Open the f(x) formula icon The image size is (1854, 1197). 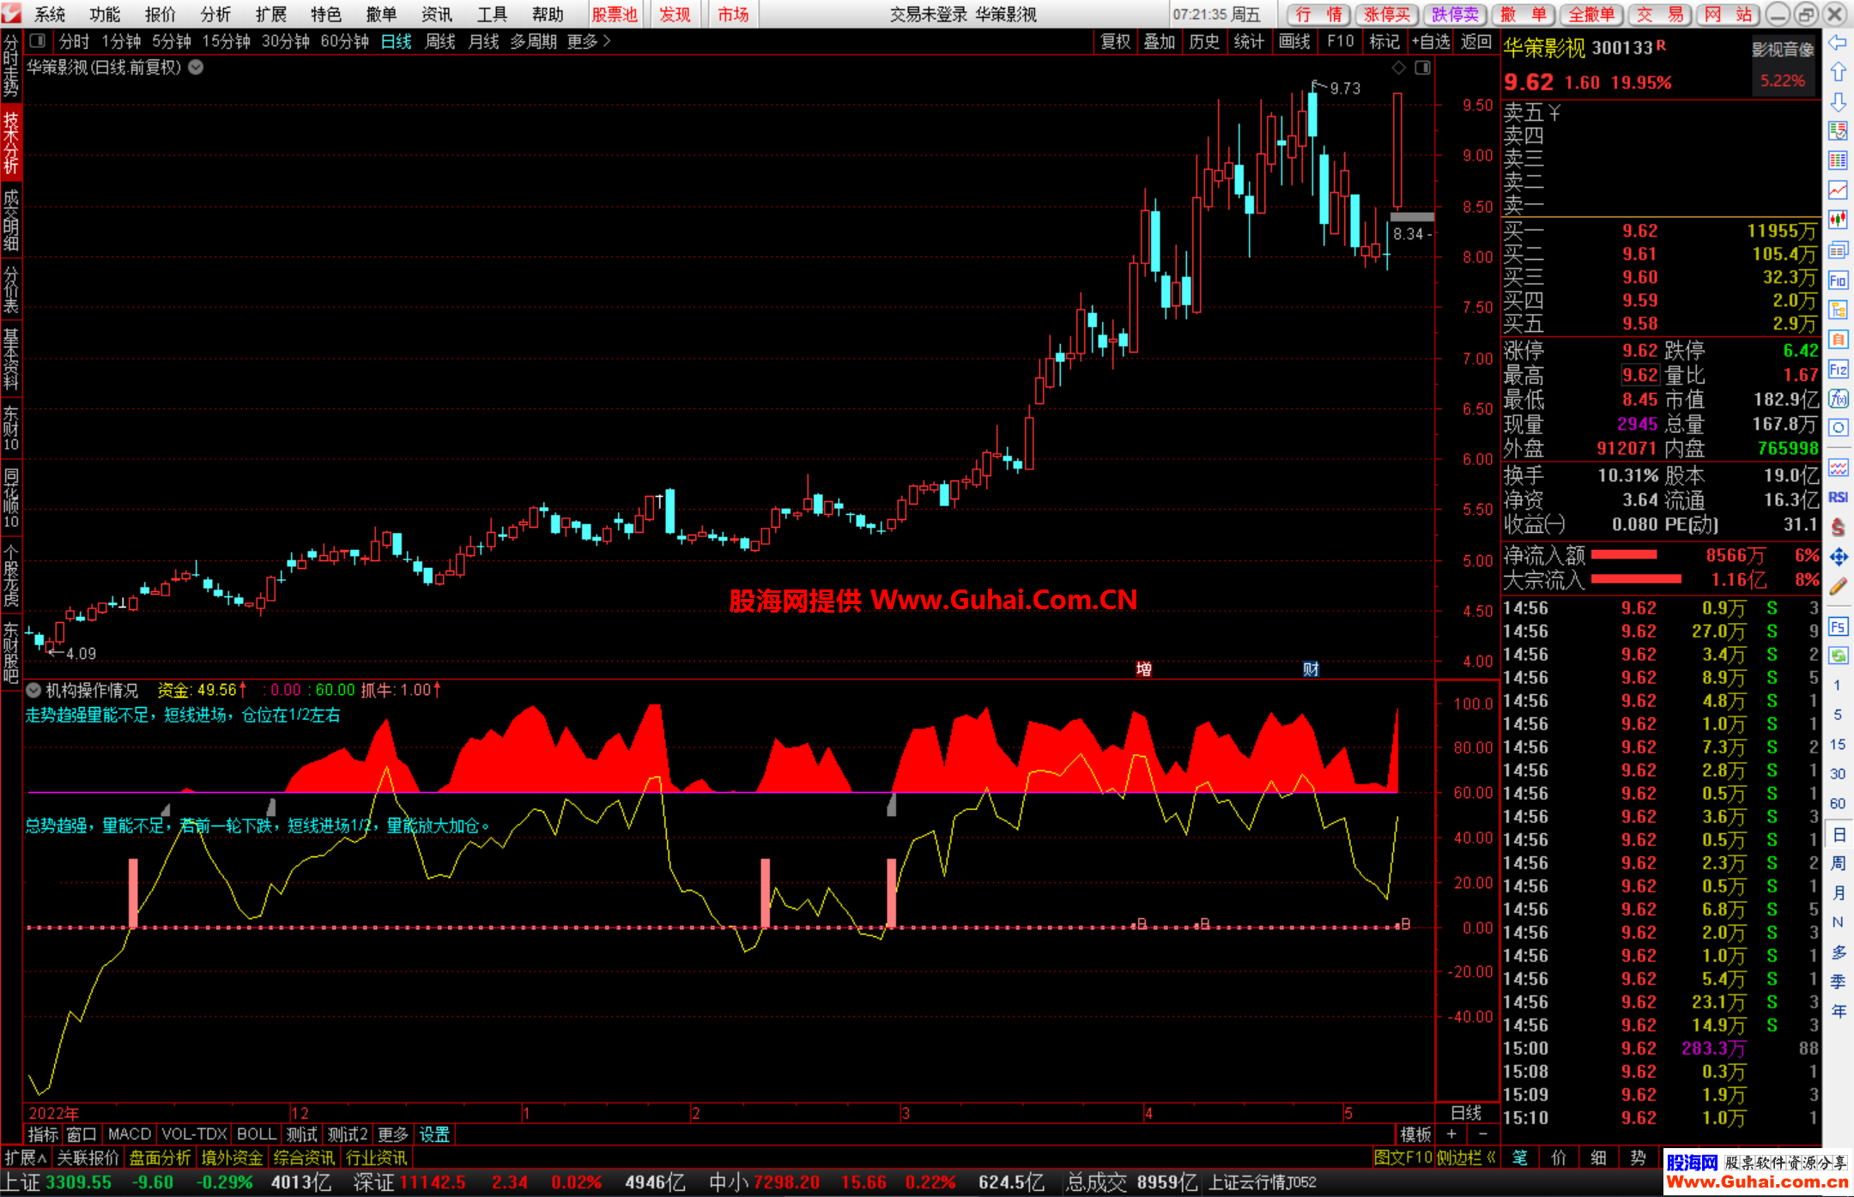click(x=1838, y=398)
